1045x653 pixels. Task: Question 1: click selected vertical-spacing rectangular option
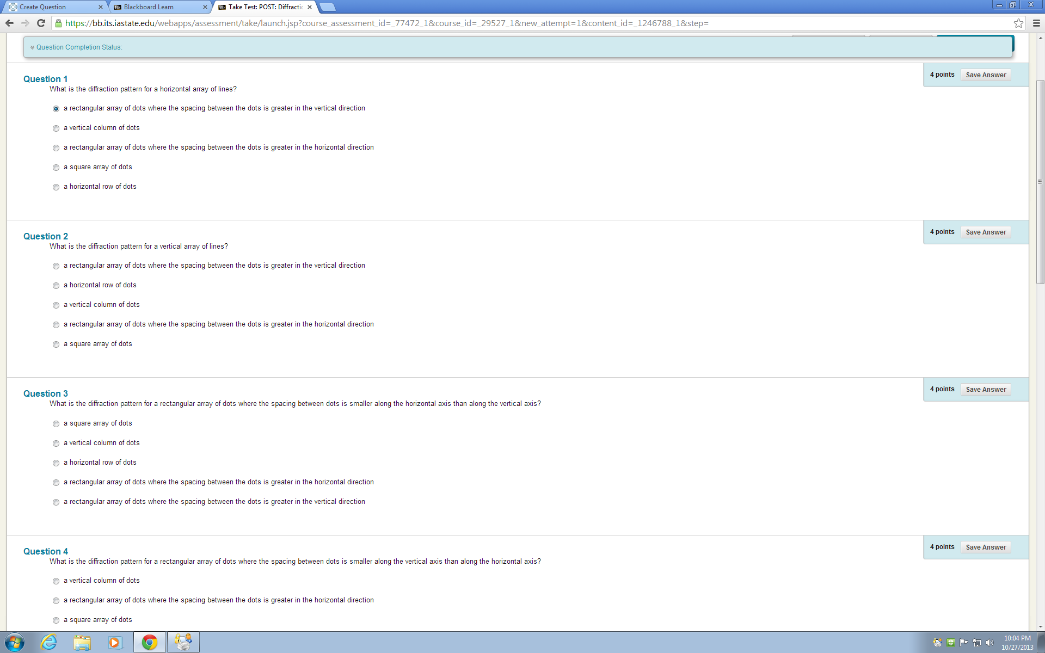tap(56, 109)
